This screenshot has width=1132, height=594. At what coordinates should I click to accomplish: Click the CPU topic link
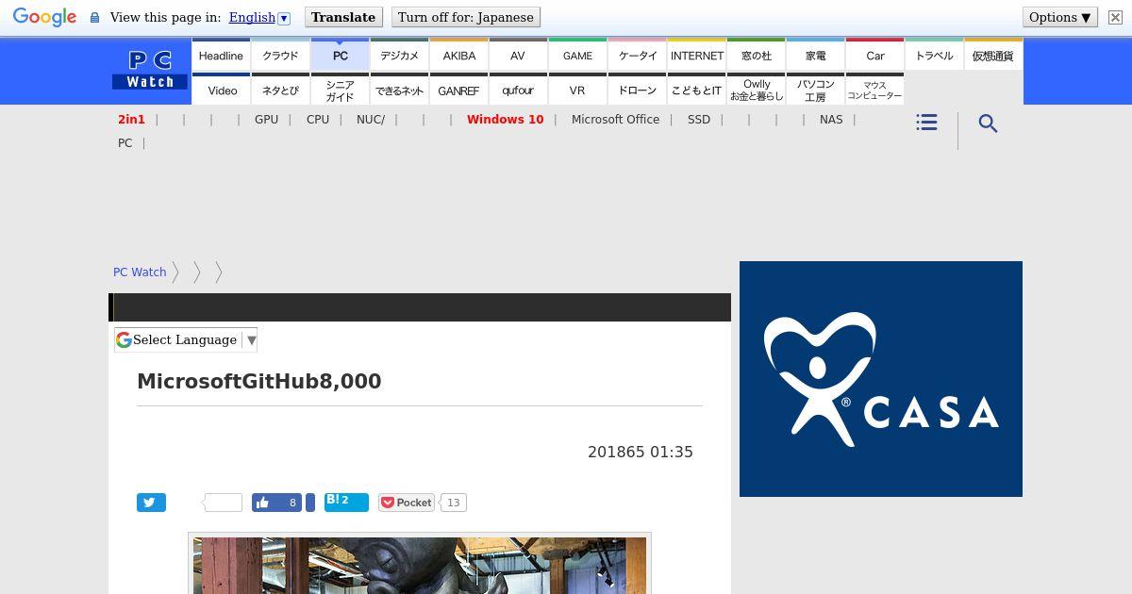318,120
